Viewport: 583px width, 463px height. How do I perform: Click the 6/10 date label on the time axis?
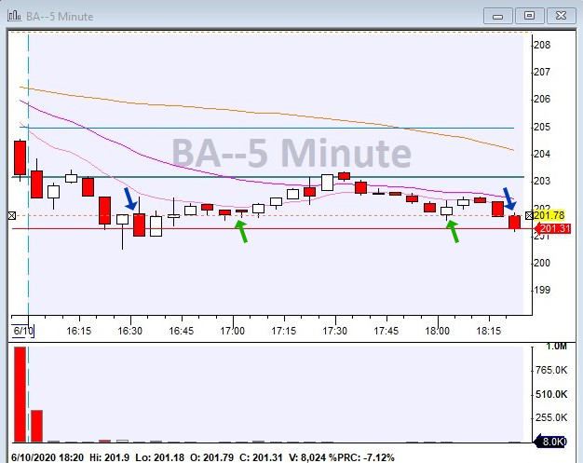click(x=23, y=331)
